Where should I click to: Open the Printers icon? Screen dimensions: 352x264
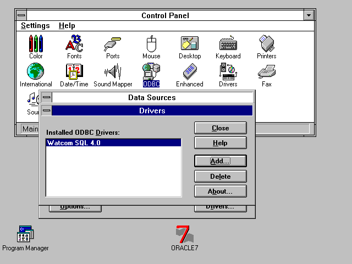[x=267, y=44]
